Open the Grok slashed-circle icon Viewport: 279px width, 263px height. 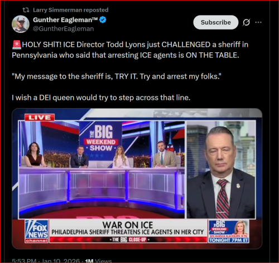(246, 22)
